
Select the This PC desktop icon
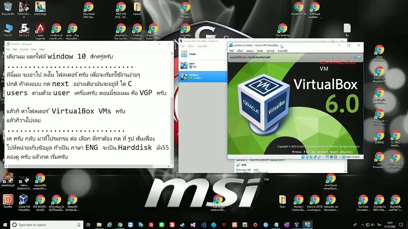(8, 30)
